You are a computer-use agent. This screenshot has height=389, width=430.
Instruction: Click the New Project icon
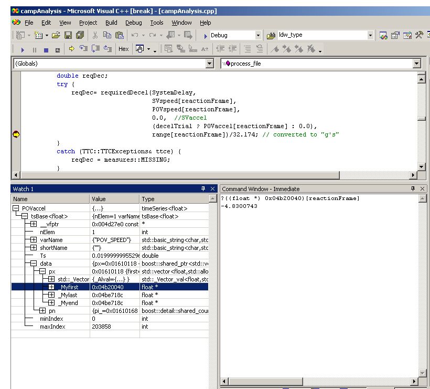coord(20,35)
